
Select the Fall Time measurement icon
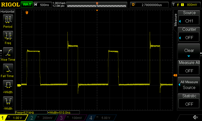(x=8, y=69)
